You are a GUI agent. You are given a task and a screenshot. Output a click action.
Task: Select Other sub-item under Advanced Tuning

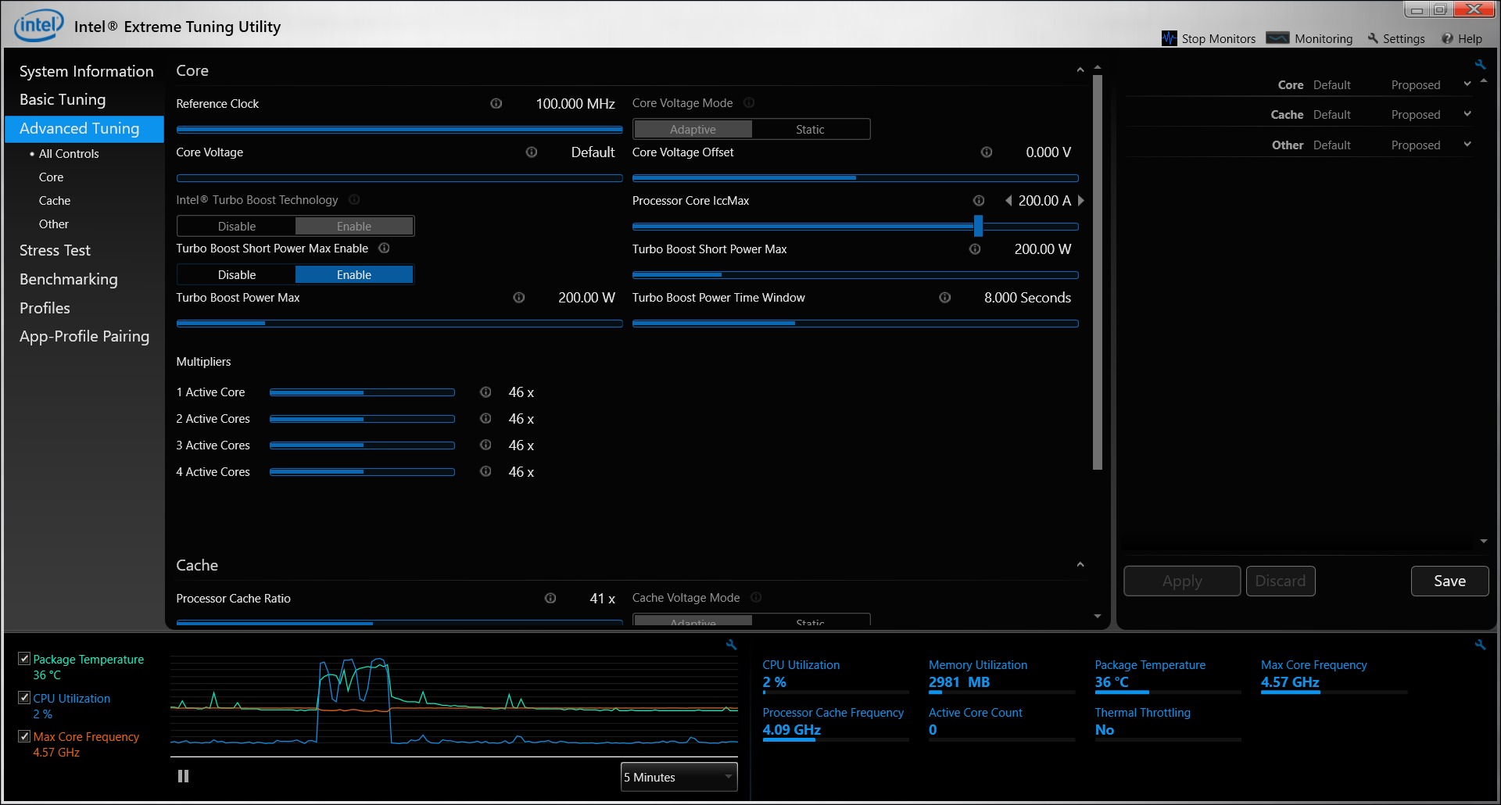(x=54, y=224)
